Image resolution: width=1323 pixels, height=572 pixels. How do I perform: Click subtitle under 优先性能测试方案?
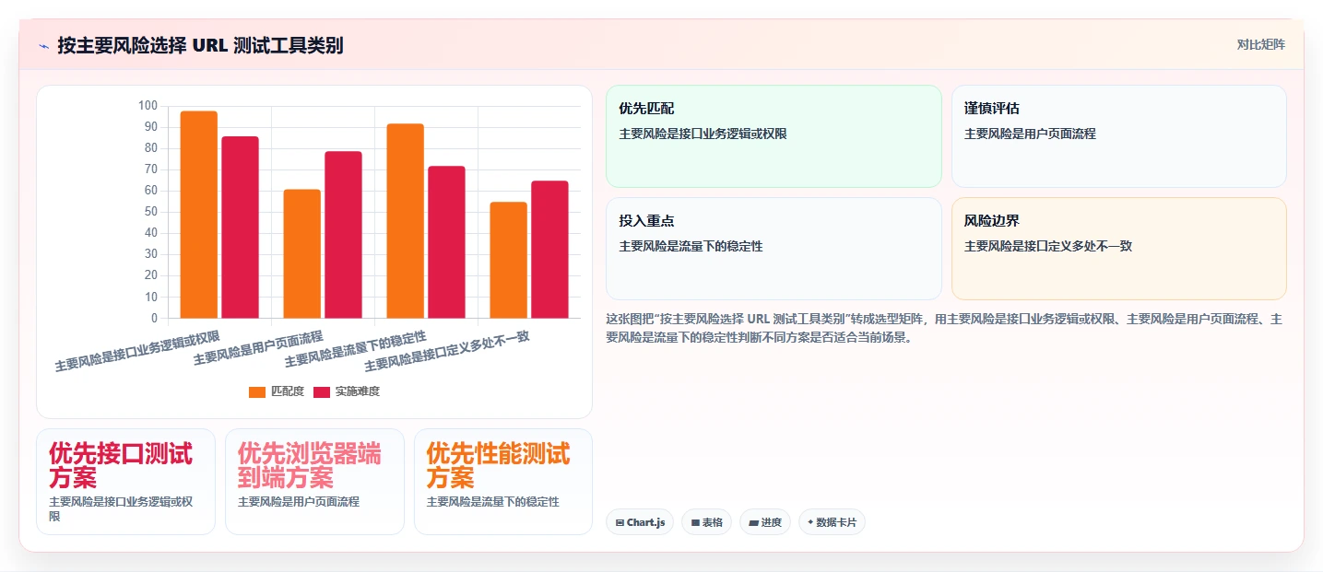tap(493, 502)
